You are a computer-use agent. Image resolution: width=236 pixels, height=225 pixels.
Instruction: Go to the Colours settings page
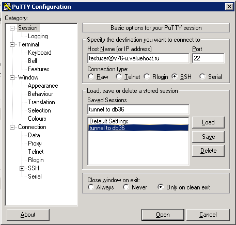coord(37,119)
